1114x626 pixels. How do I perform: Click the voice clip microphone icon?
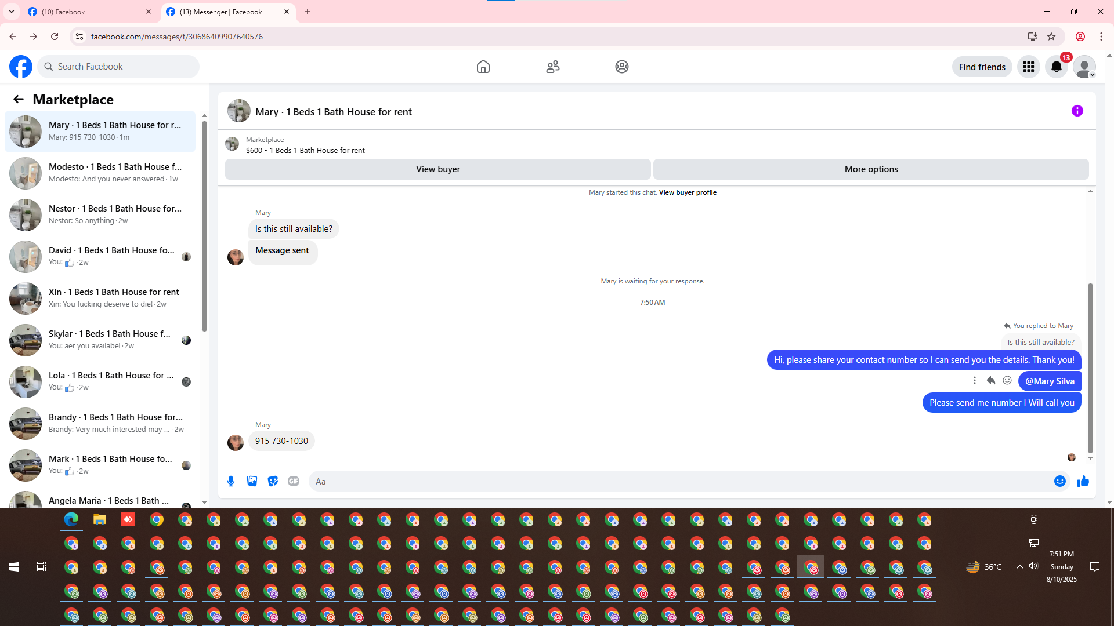[231, 481]
